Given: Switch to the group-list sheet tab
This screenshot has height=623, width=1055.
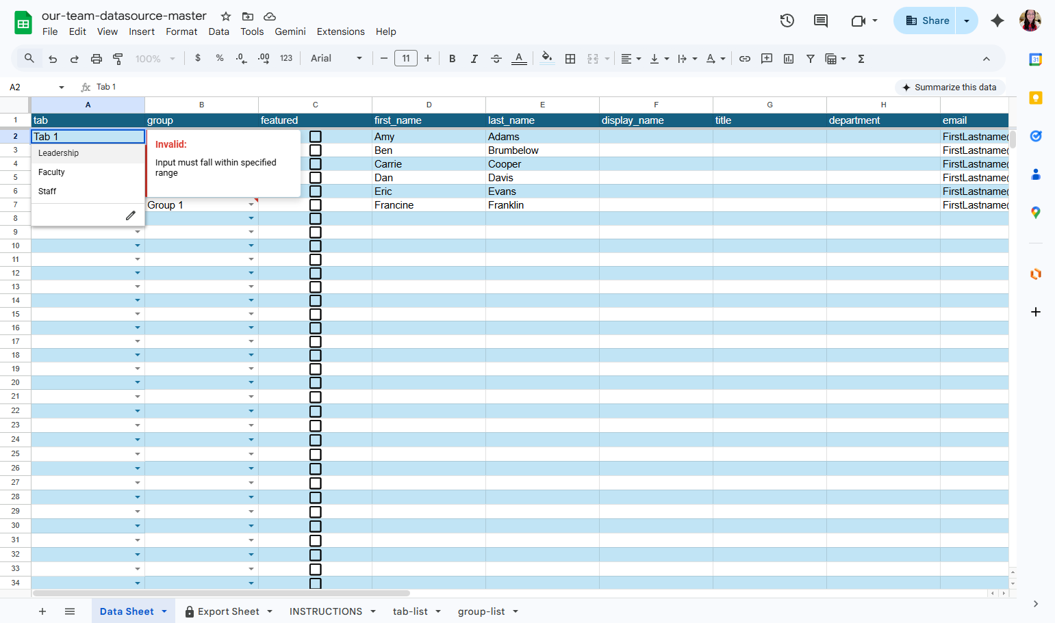Looking at the screenshot, I should [x=481, y=611].
